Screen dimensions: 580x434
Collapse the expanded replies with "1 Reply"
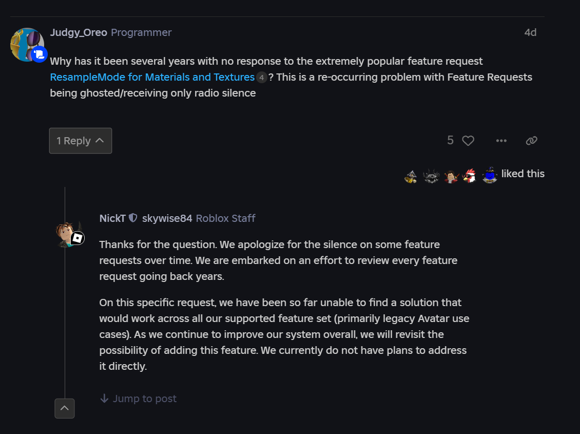pos(81,141)
